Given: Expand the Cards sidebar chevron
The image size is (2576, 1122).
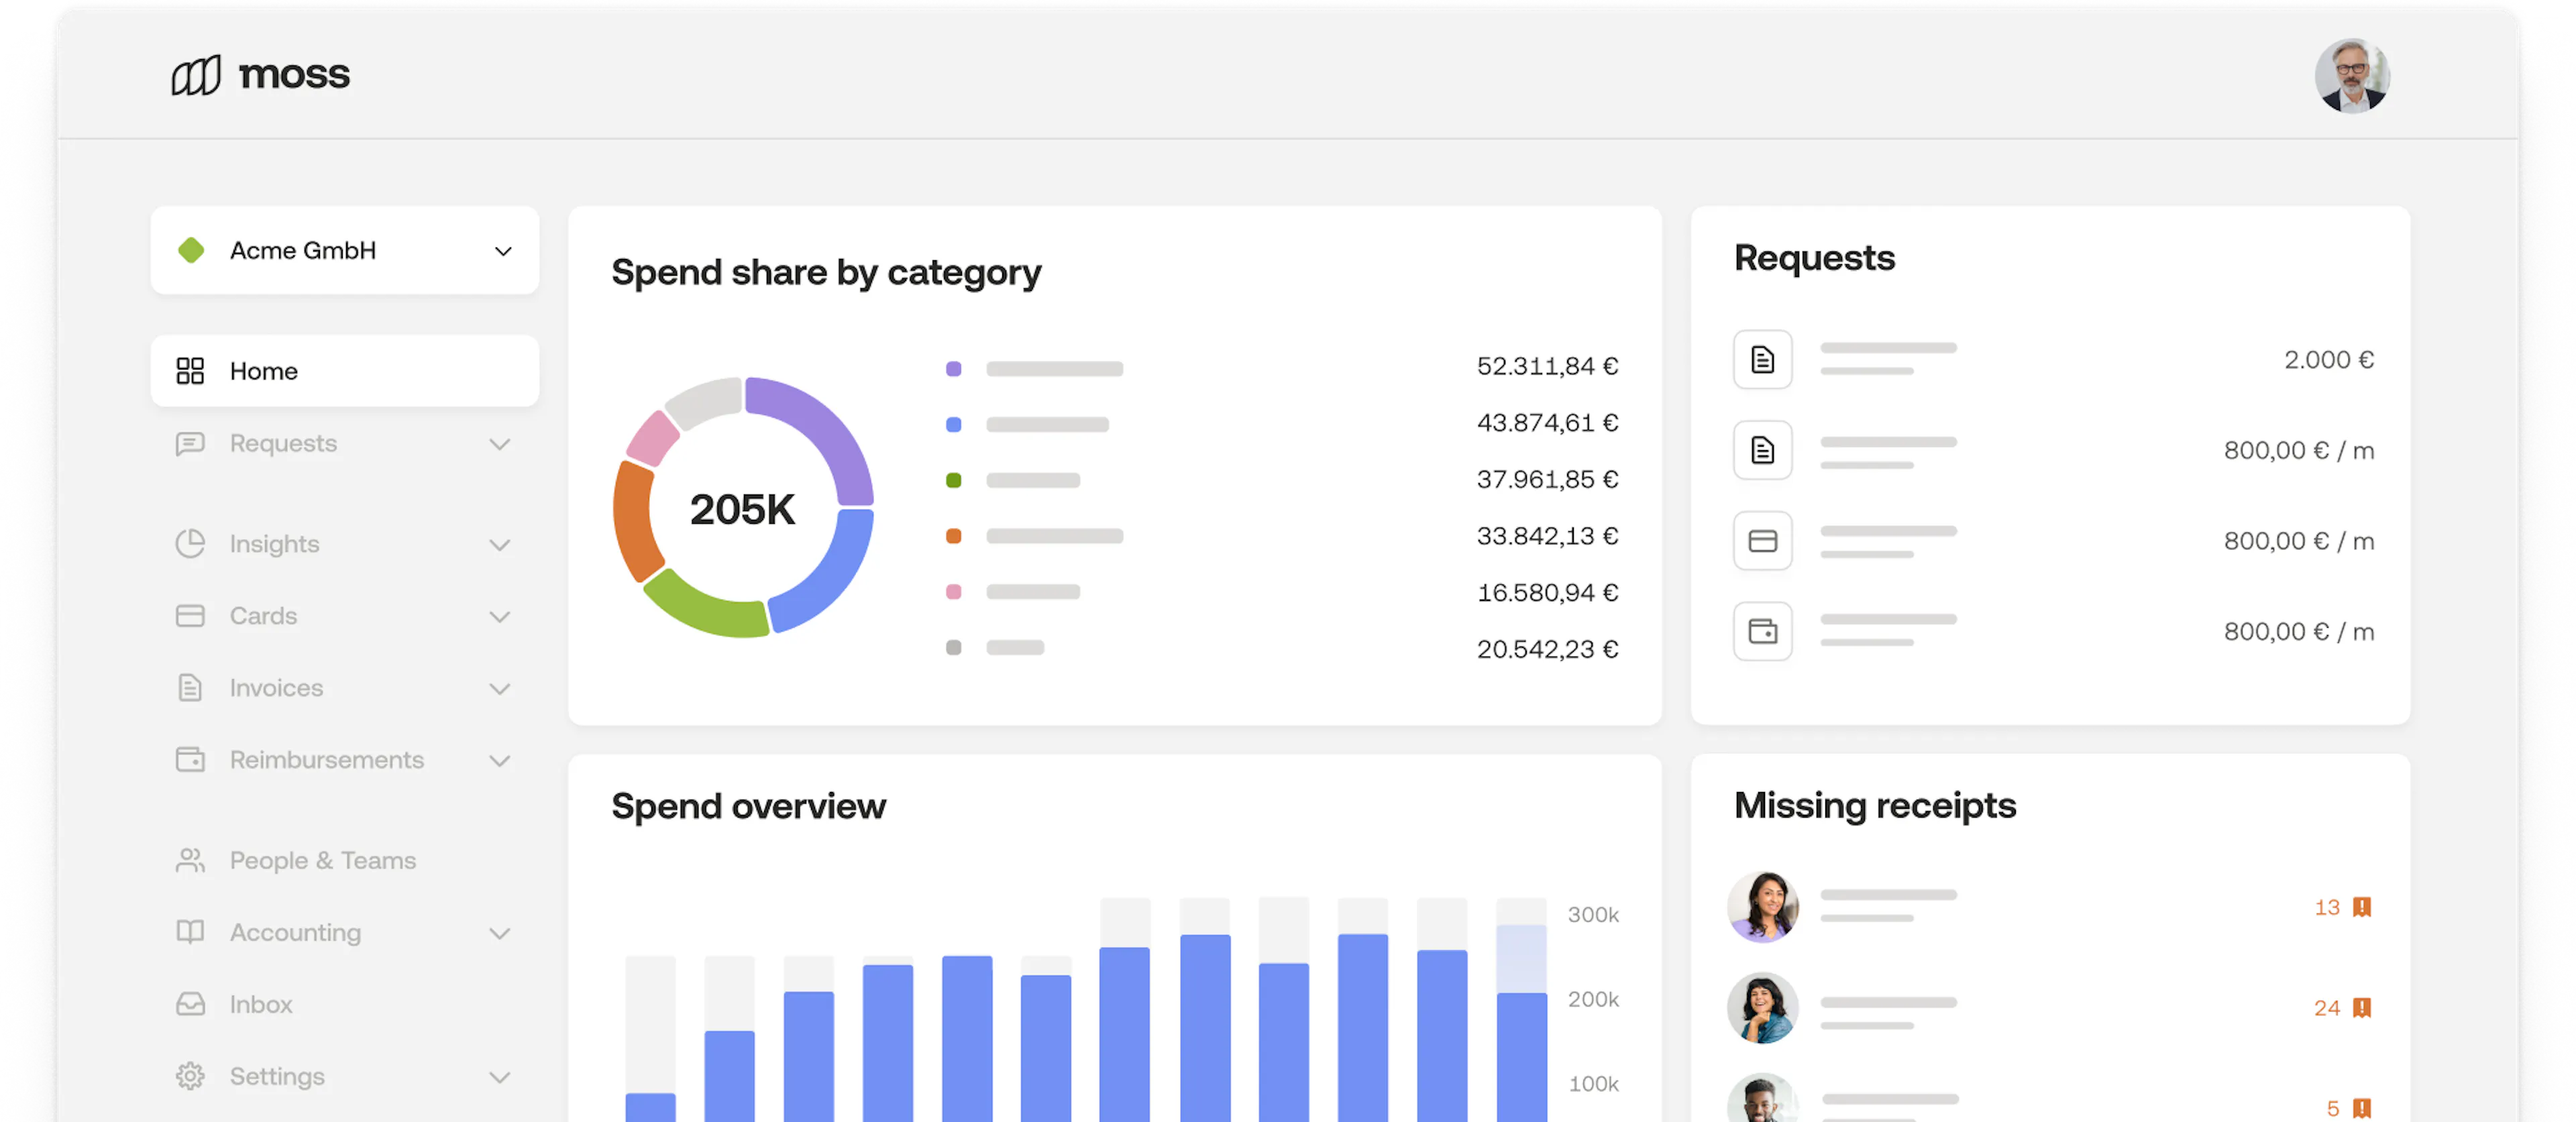Looking at the screenshot, I should tap(500, 617).
